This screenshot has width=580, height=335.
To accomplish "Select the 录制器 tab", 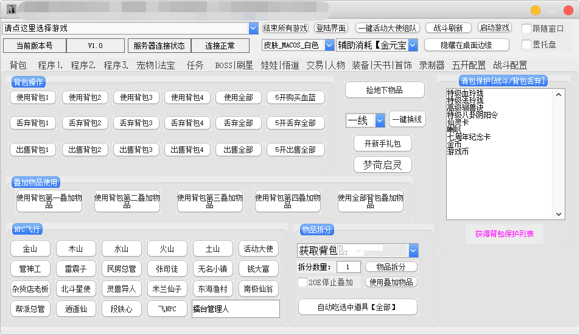I will coord(432,66).
